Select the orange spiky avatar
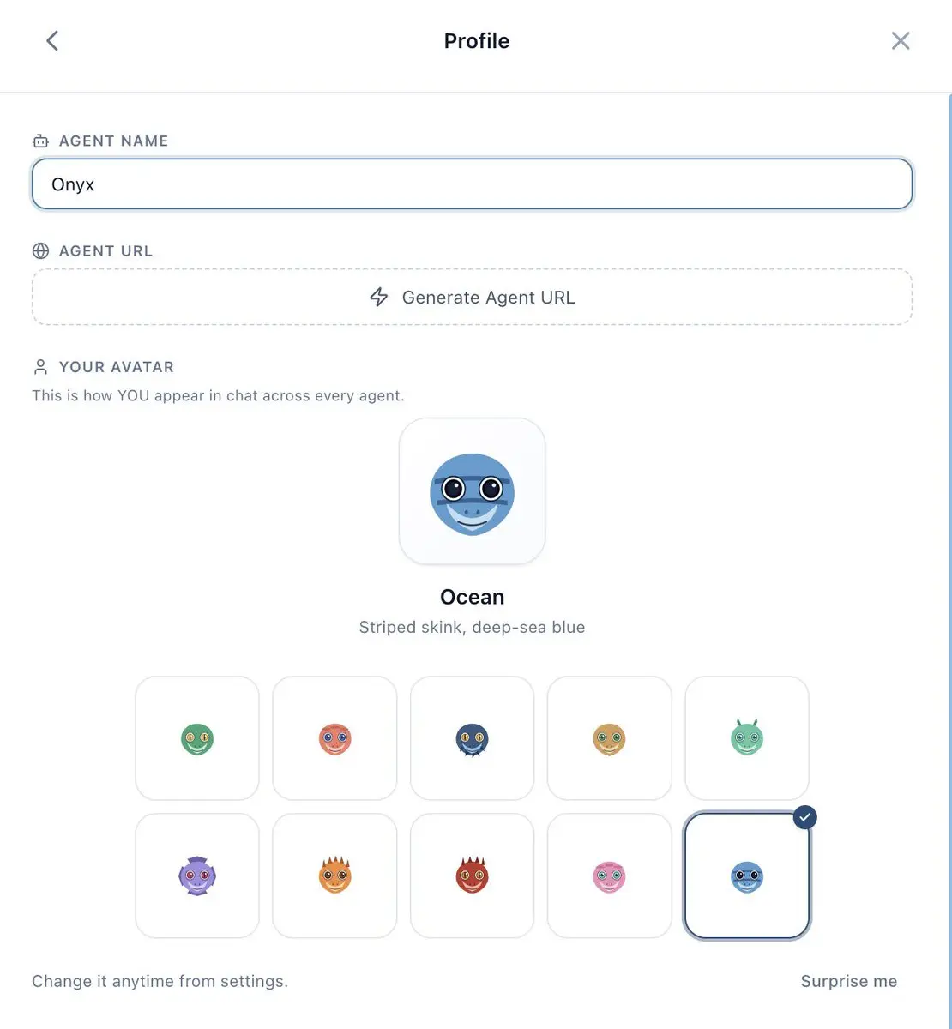This screenshot has width=952, height=1029. point(334,876)
